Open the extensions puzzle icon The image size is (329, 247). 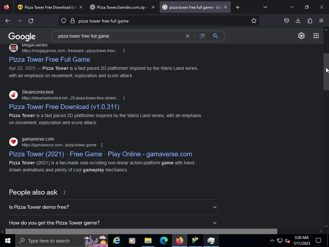pyautogui.click(x=310, y=21)
